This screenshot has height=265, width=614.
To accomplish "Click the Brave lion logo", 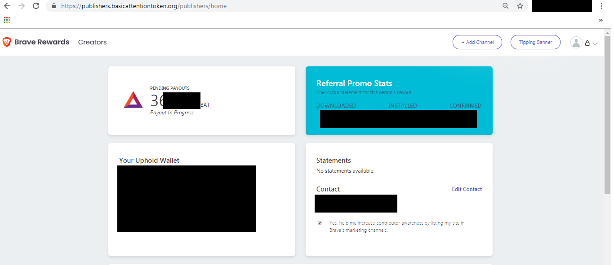I will (x=7, y=42).
